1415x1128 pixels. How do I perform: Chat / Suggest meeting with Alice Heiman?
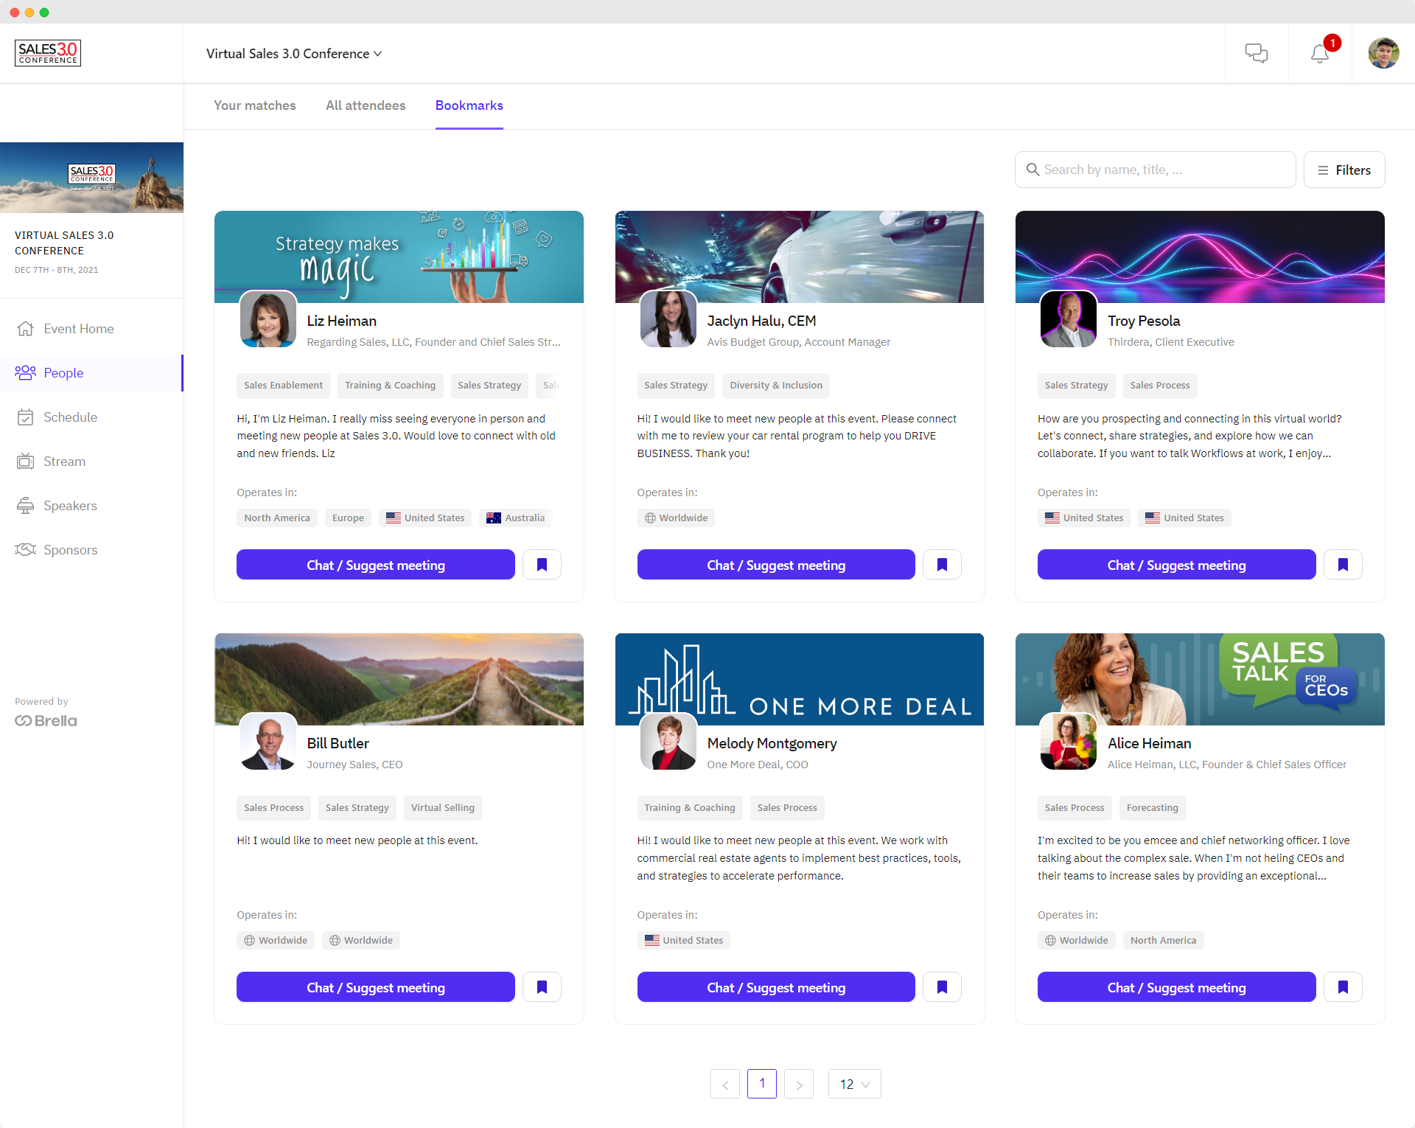pos(1176,987)
